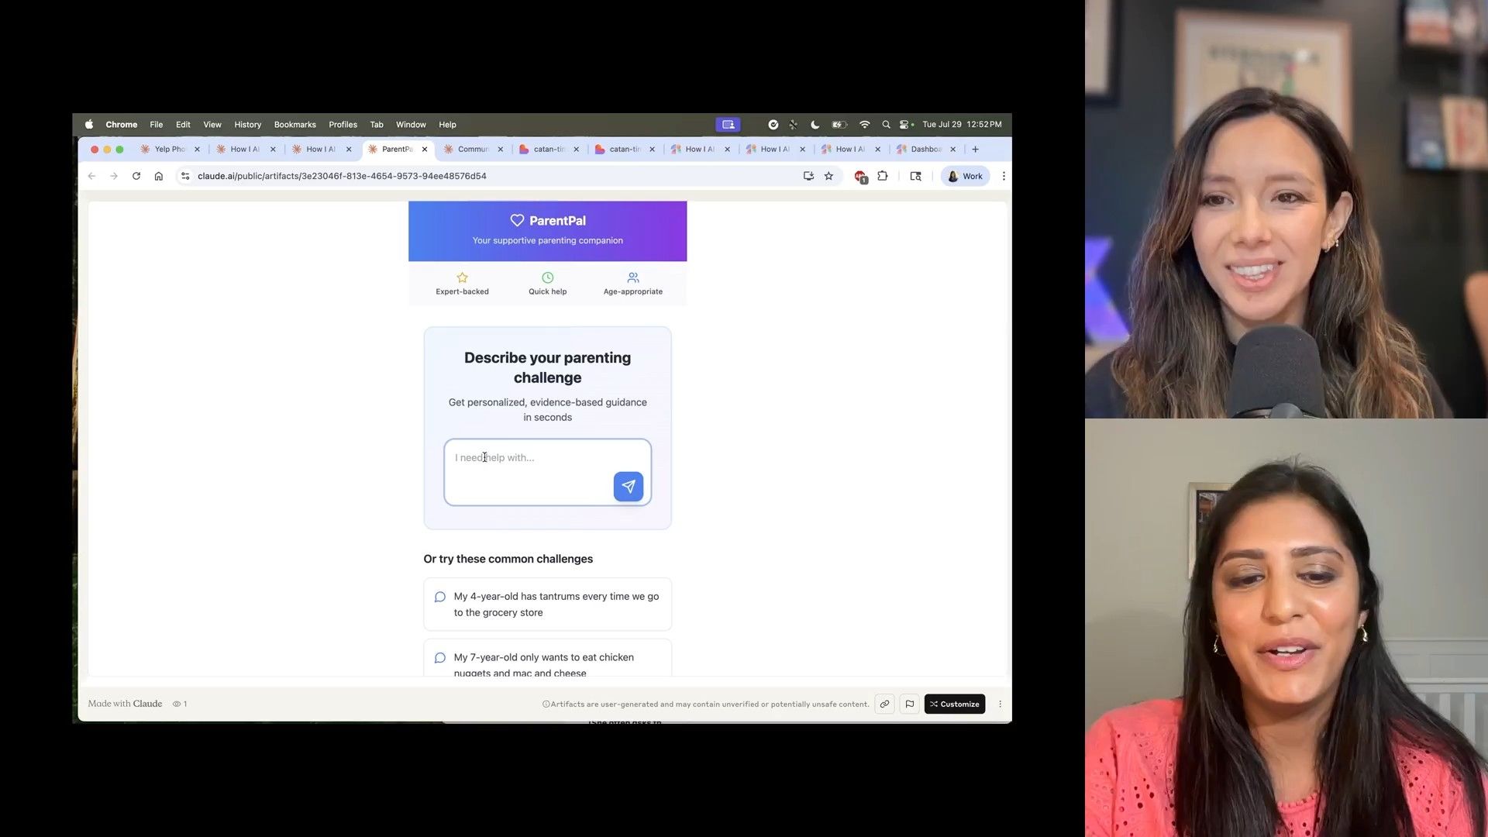Open the battery status menu
This screenshot has width=1488, height=837.
click(839, 124)
